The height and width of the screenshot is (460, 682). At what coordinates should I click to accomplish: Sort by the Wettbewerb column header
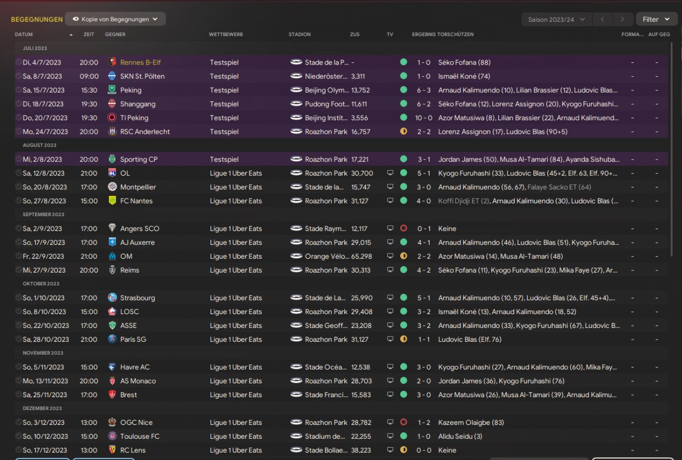pyautogui.click(x=226, y=35)
